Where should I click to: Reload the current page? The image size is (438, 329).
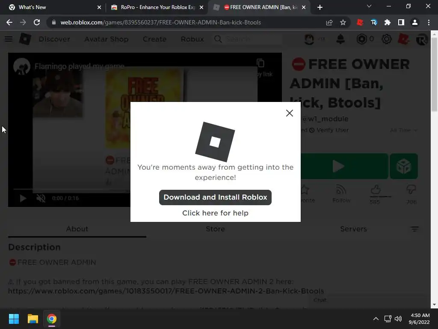pos(37,22)
